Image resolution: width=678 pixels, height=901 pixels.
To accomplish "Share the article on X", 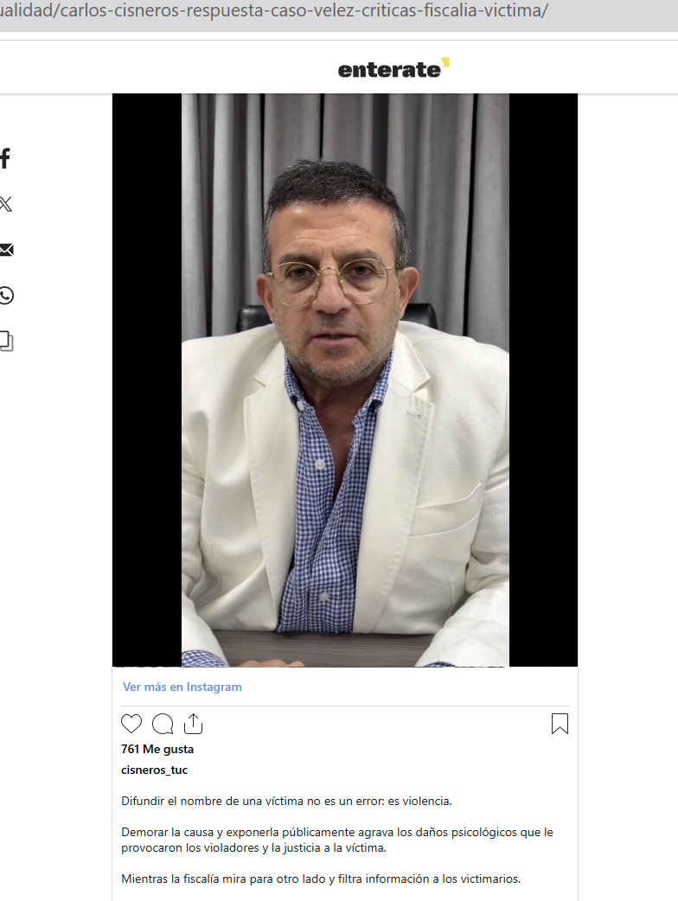I will (x=6, y=204).
